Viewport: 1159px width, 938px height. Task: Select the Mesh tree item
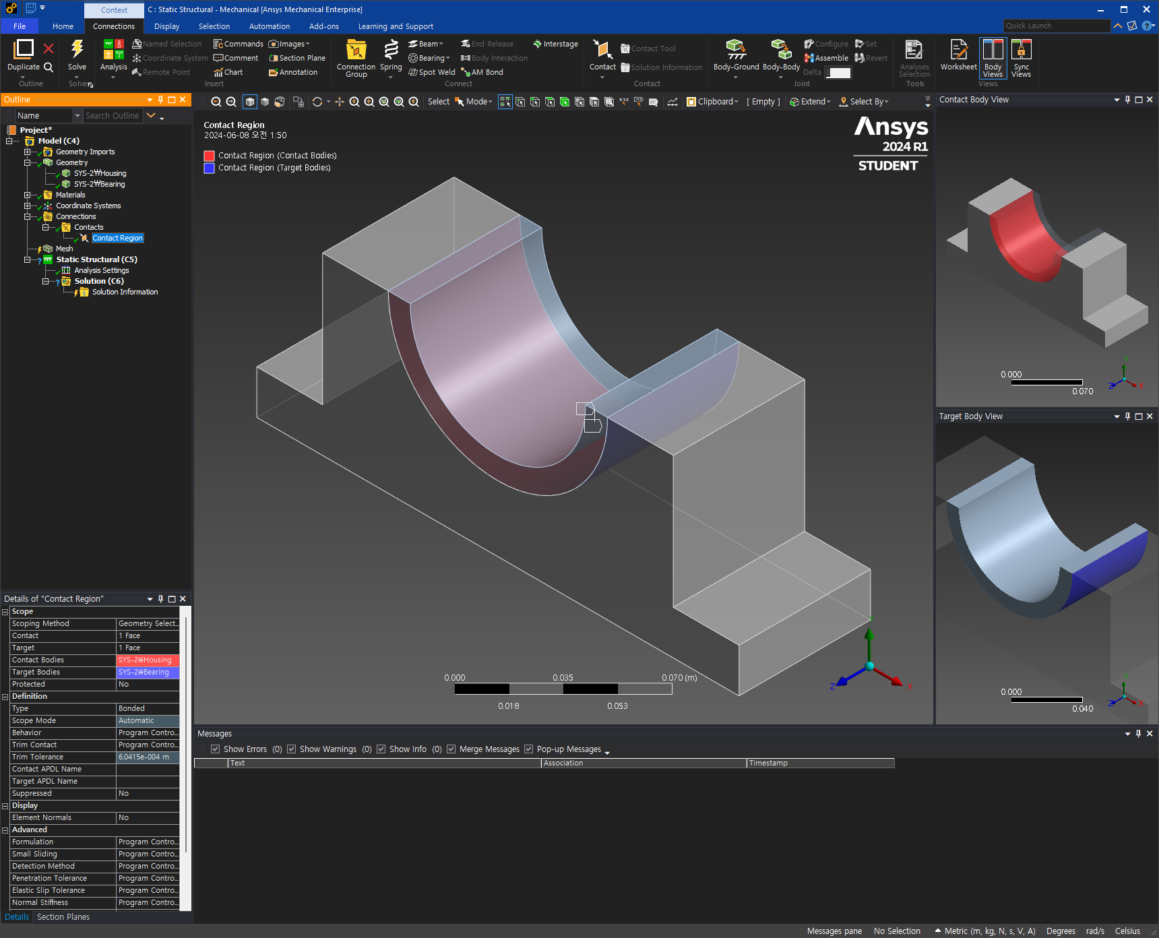click(64, 249)
